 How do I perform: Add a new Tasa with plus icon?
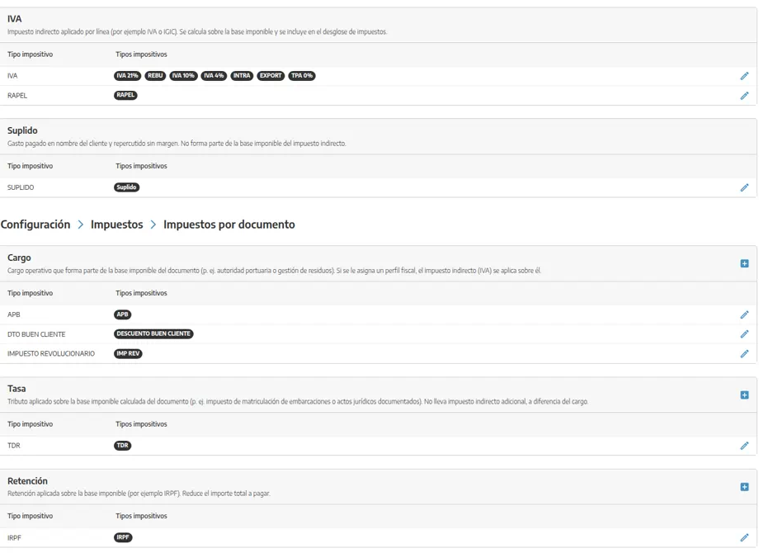click(744, 395)
